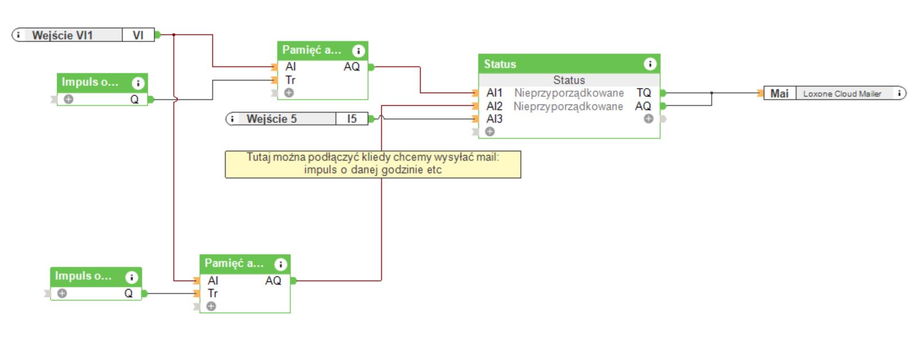
Task: Expand outputs with plus below Status AQ
Action: 648,119
